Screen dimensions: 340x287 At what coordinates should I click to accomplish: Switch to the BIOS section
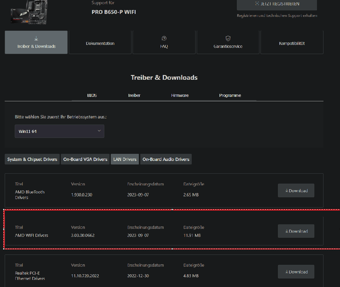[x=92, y=95]
